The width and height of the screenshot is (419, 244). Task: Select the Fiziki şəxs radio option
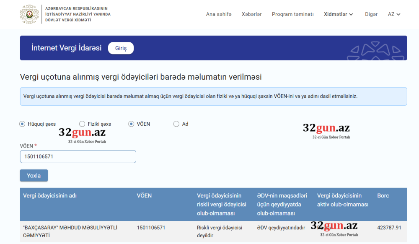(82, 124)
